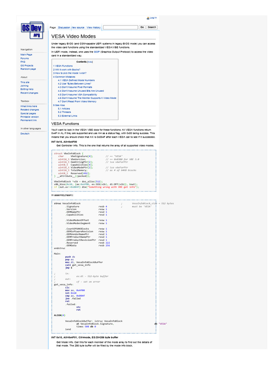The image size is (276, 368).
Task: Jump to 5.1 Articles in contents
Action: [x=64, y=109]
